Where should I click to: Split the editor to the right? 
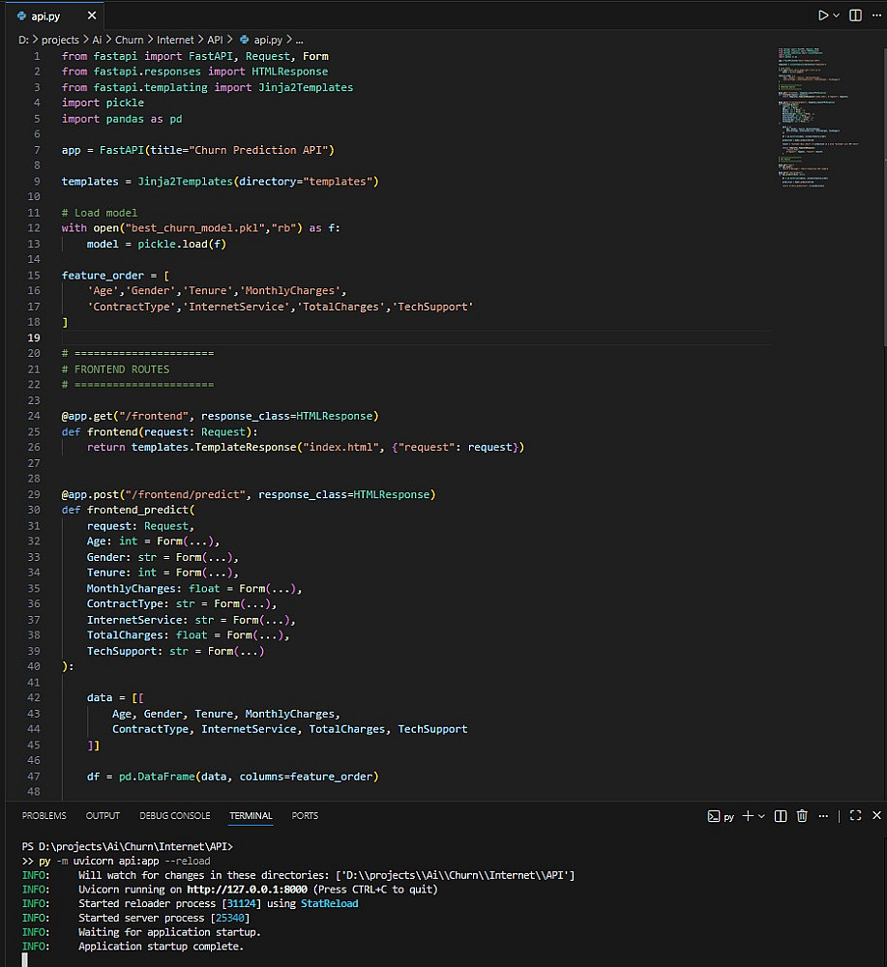pyautogui.click(x=855, y=15)
